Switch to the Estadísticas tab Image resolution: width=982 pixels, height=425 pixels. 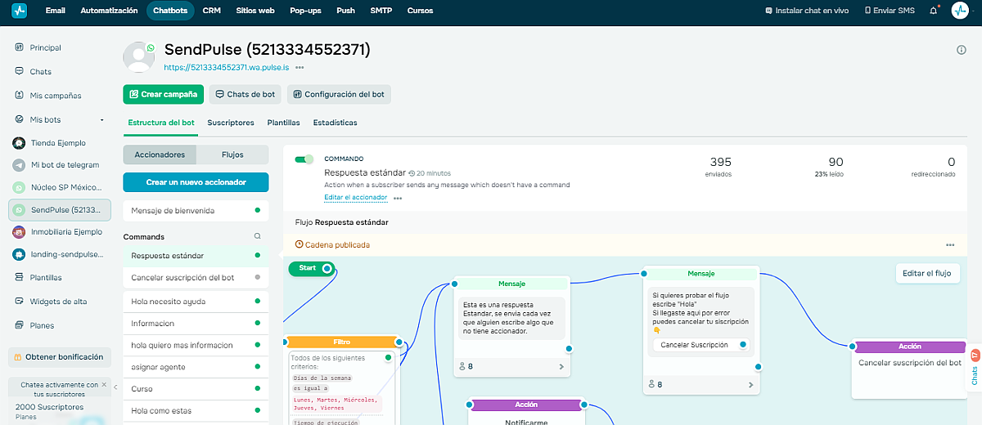pyautogui.click(x=335, y=123)
